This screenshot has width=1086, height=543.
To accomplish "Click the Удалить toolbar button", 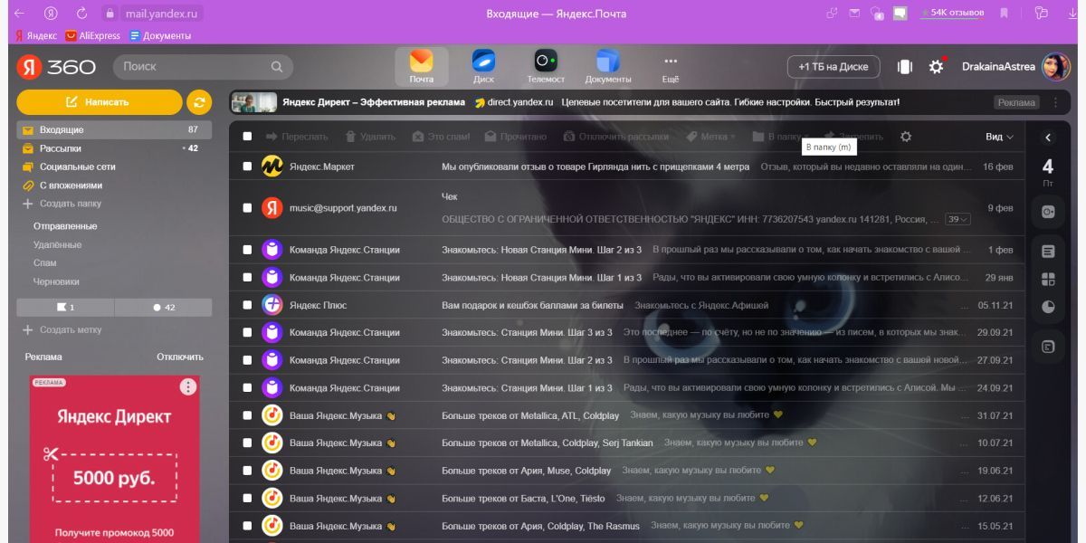I will (x=370, y=137).
